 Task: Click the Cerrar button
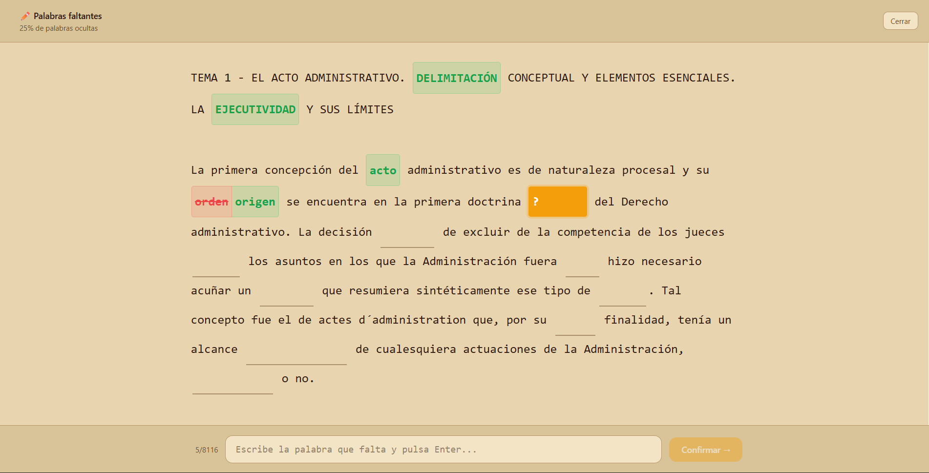point(900,21)
